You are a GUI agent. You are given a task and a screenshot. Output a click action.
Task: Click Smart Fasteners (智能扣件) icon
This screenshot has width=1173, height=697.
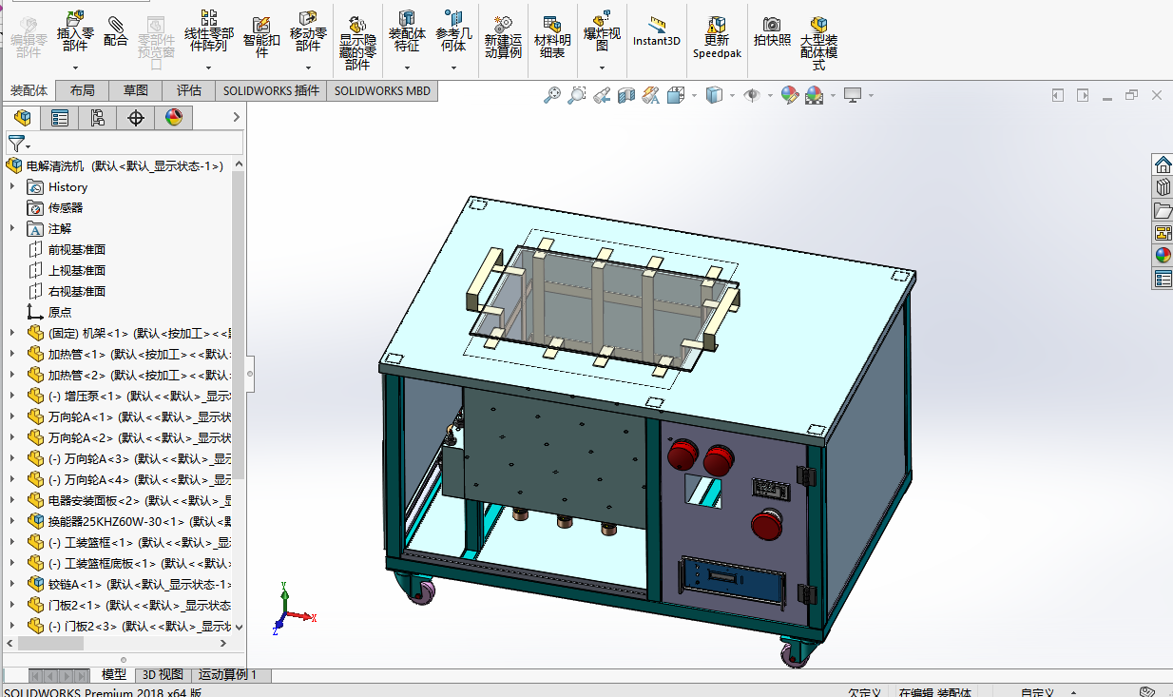pos(261,23)
